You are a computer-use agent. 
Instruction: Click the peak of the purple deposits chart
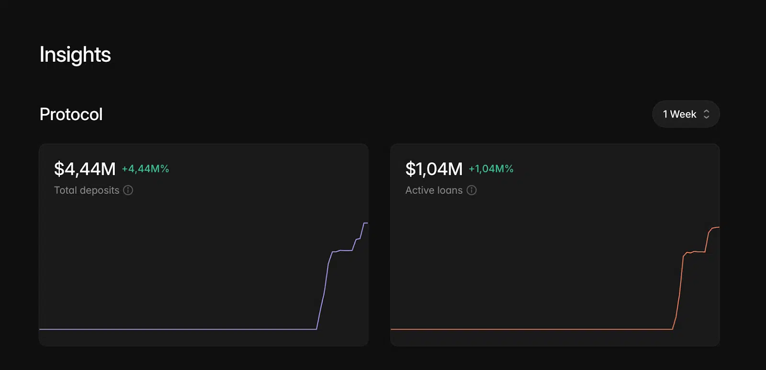tap(365, 223)
